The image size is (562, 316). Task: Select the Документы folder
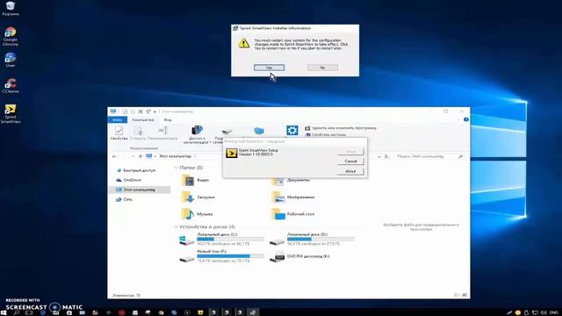(291, 180)
